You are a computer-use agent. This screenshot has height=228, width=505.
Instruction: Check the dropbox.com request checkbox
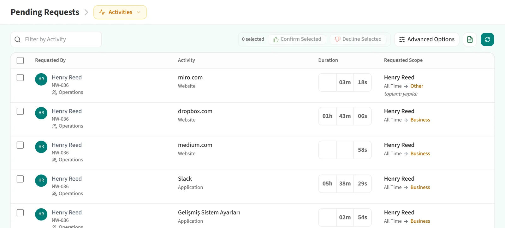coord(20,111)
